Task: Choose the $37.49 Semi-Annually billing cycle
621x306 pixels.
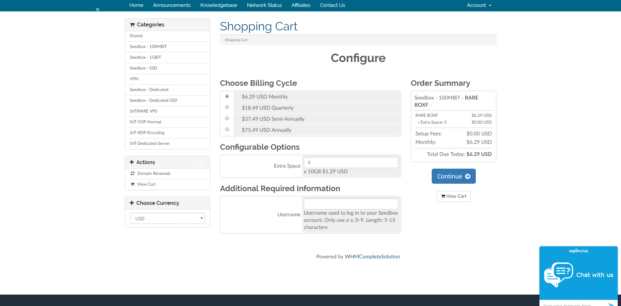Action: 227,118
